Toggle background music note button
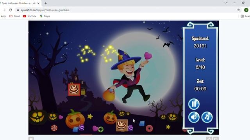 (x=207, y=117)
